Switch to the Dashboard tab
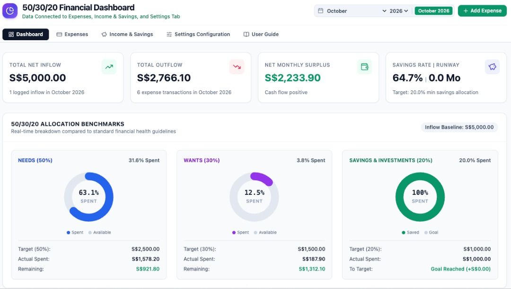The height and width of the screenshot is (289, 511). [26, 34]
